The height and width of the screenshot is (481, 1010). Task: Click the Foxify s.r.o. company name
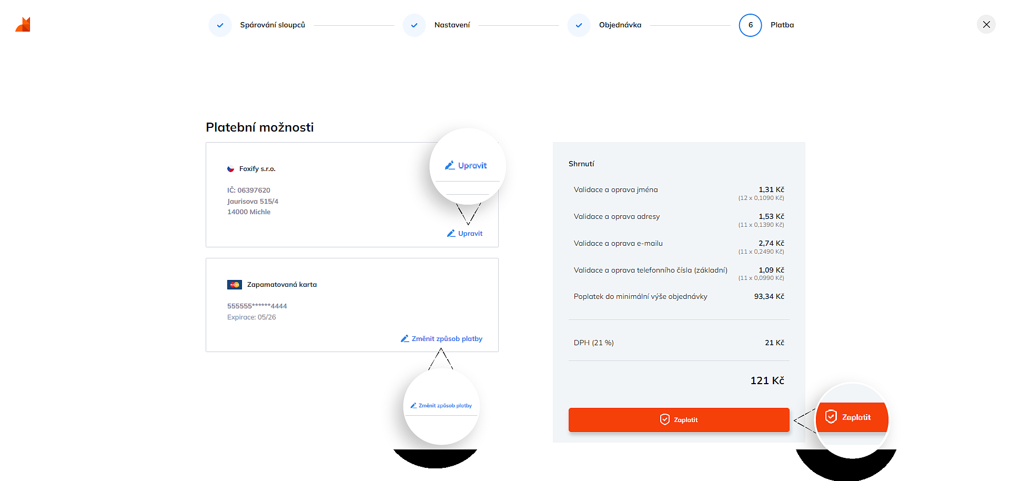[257, 169]
